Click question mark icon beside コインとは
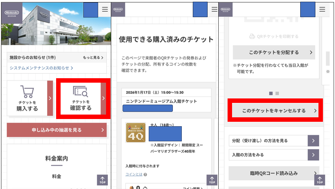The height and width of the screenshot is (189, 335). click(145, 175)
